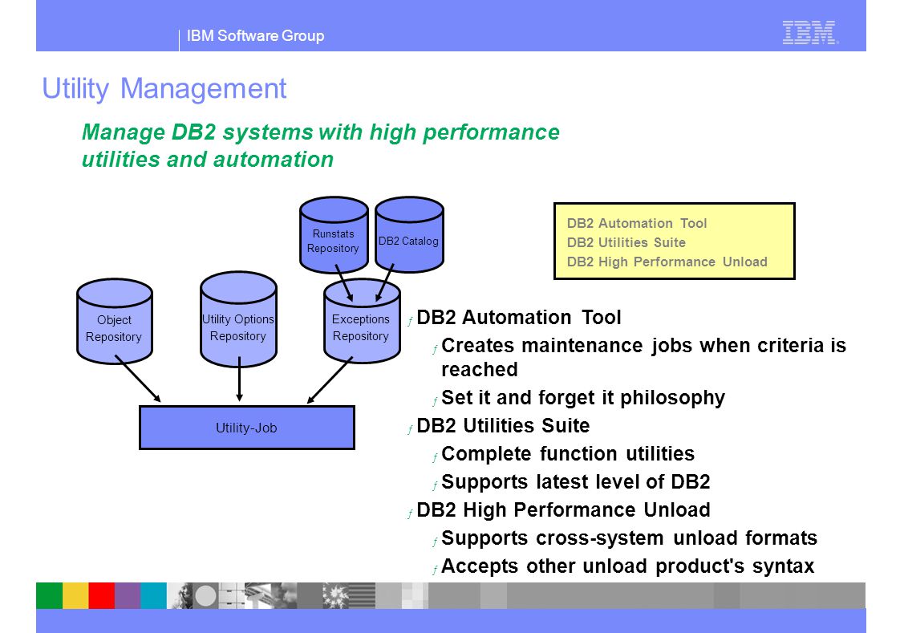The height and width of the screenshot is (633, 900).
Task: Select the Exceptions Repository cylinder
Action: [362, 322]
